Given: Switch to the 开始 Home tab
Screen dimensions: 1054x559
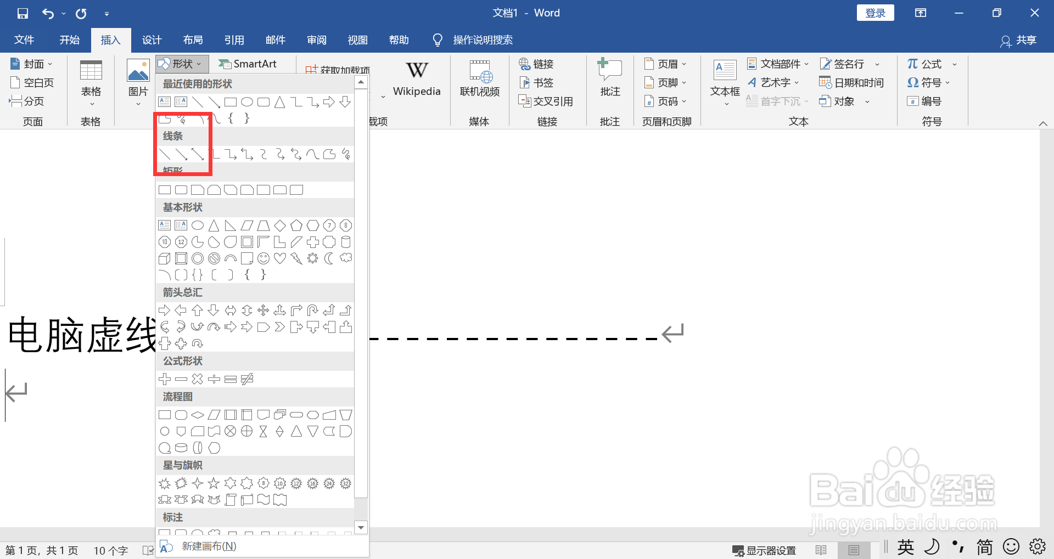Looking at the screenshot, I should coord(70,40).
